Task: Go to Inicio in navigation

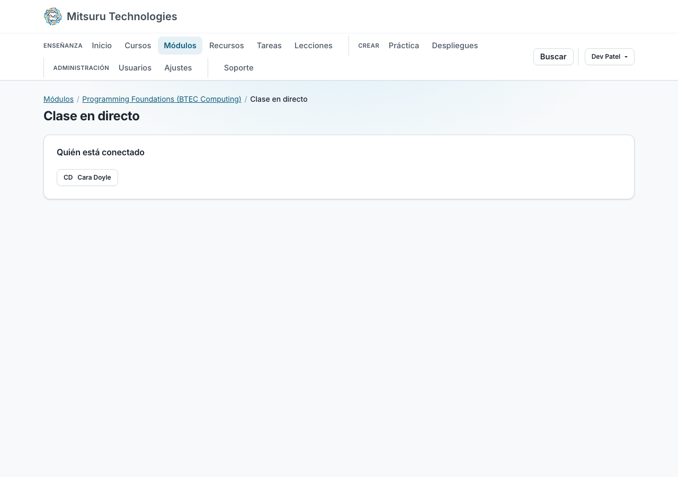Action: [102, 46]
